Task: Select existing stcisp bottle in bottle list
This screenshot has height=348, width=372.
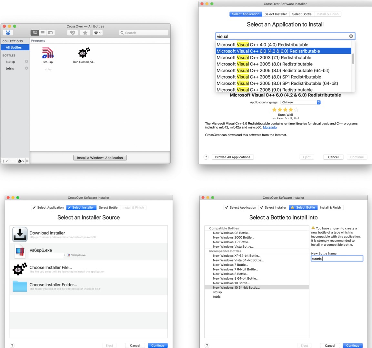Action: 257,292
